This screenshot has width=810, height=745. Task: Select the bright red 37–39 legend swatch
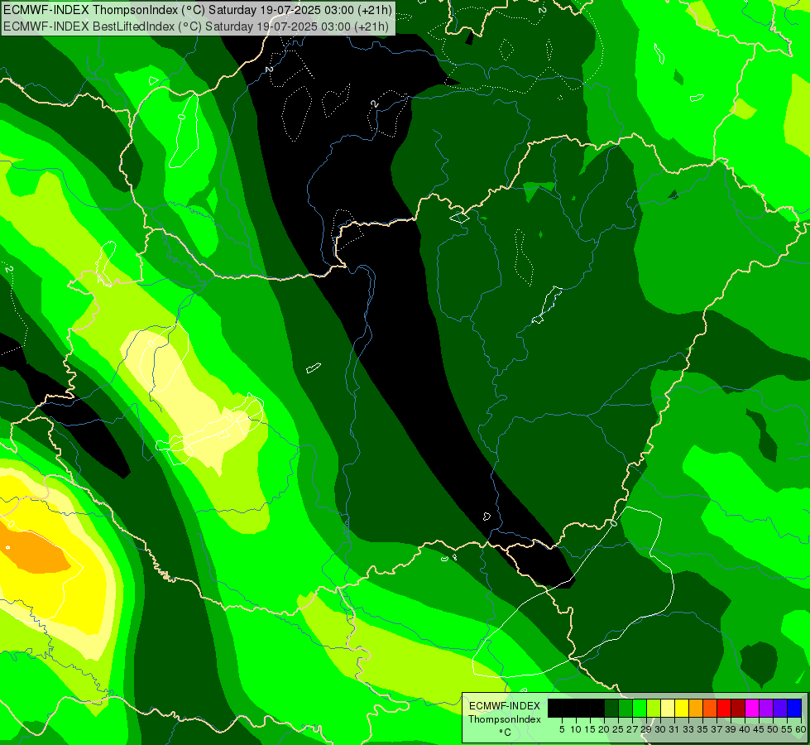tap(724, 708)
